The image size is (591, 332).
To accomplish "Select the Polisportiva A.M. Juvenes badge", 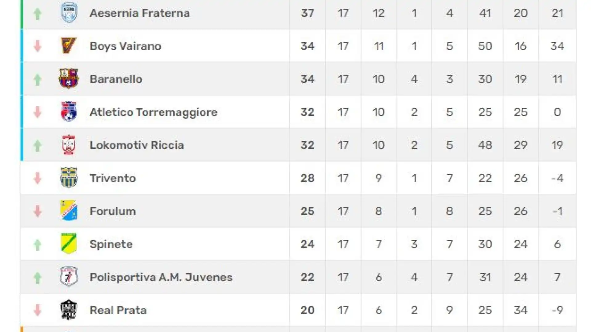I will [x=68, y=276].
